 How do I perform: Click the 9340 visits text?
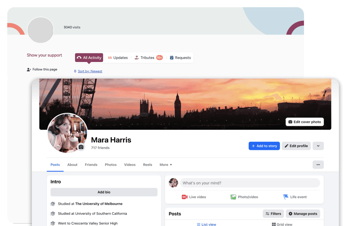[x=72, y=27]
